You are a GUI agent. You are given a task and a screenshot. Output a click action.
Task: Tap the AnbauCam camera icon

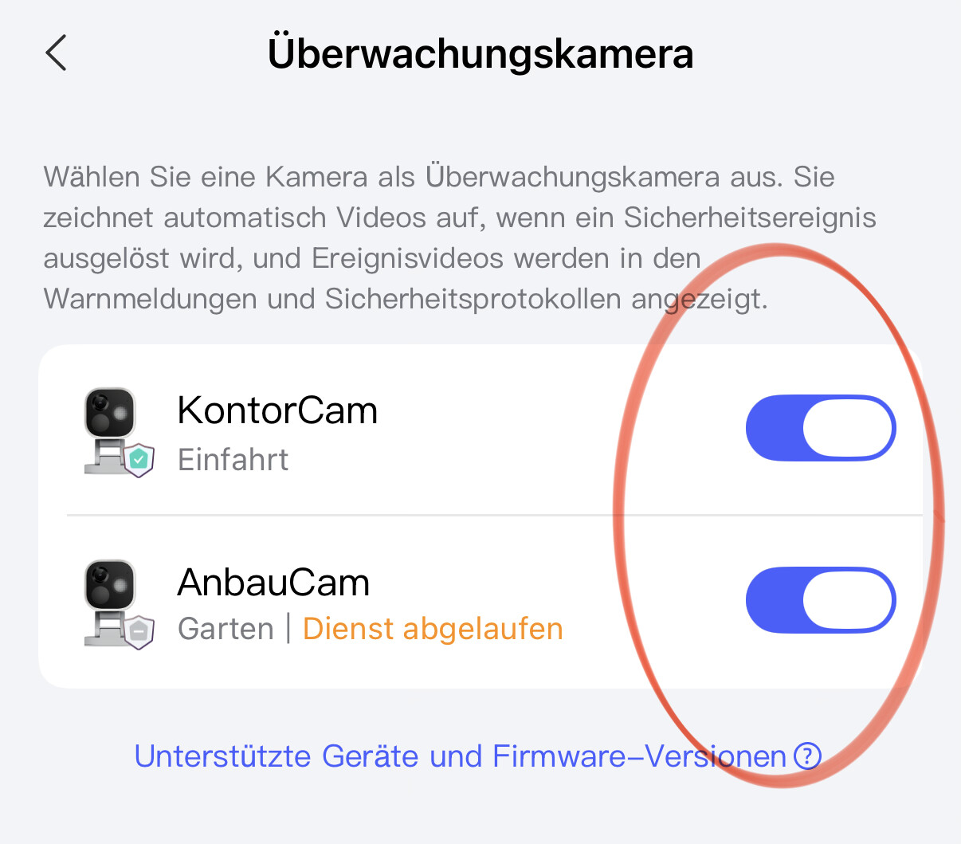(x=112, y=603)
